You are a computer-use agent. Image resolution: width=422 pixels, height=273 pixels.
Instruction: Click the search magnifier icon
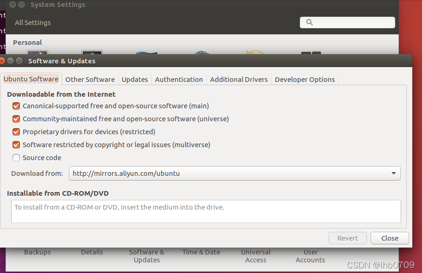(309, 22)
